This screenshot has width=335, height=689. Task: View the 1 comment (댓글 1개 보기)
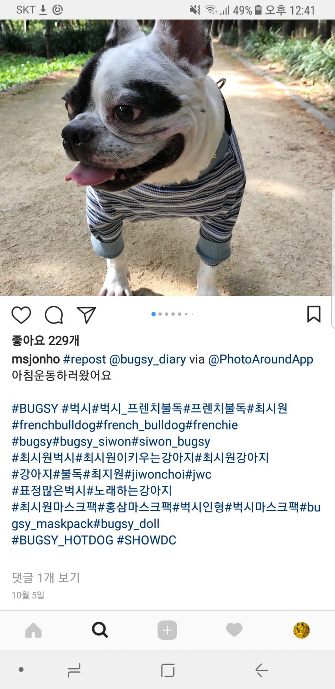tap(46, 578)
